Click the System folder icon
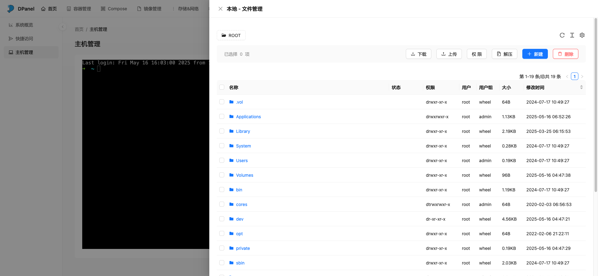 (231, 146)
